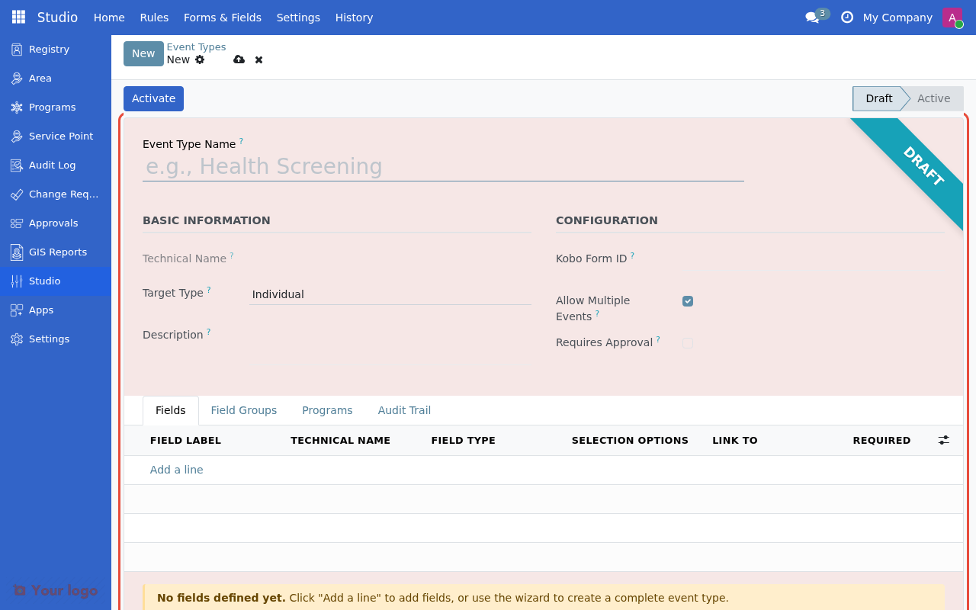This screenshot has width=976, height=610.
Task: Click the Activate button
Action: tap(153, 98)
